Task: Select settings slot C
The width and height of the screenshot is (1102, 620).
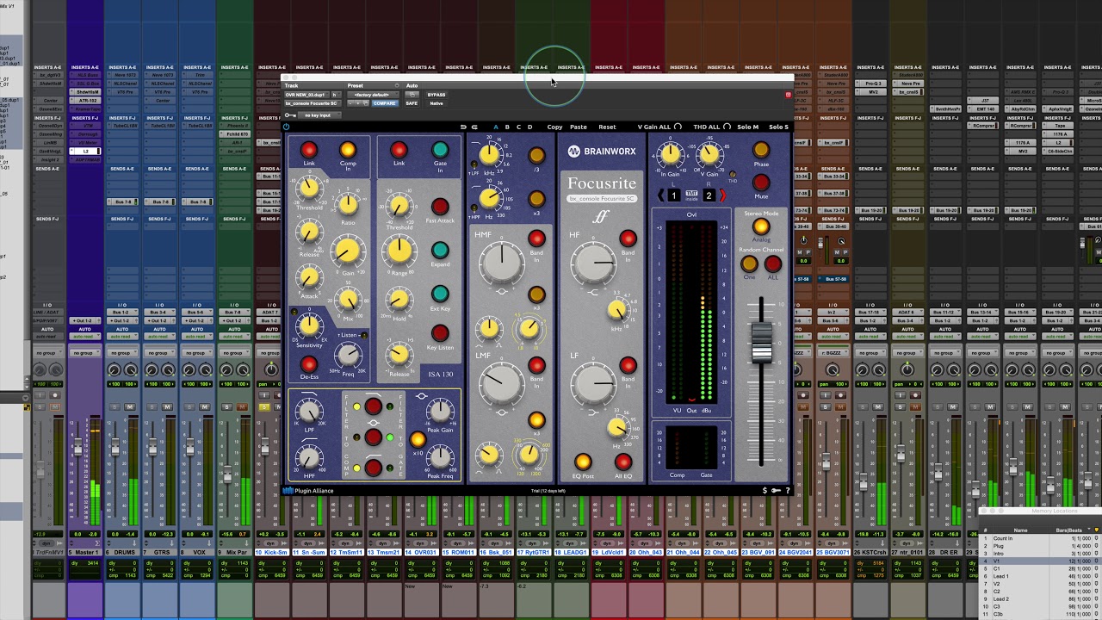Action: (x=518, y=127)
